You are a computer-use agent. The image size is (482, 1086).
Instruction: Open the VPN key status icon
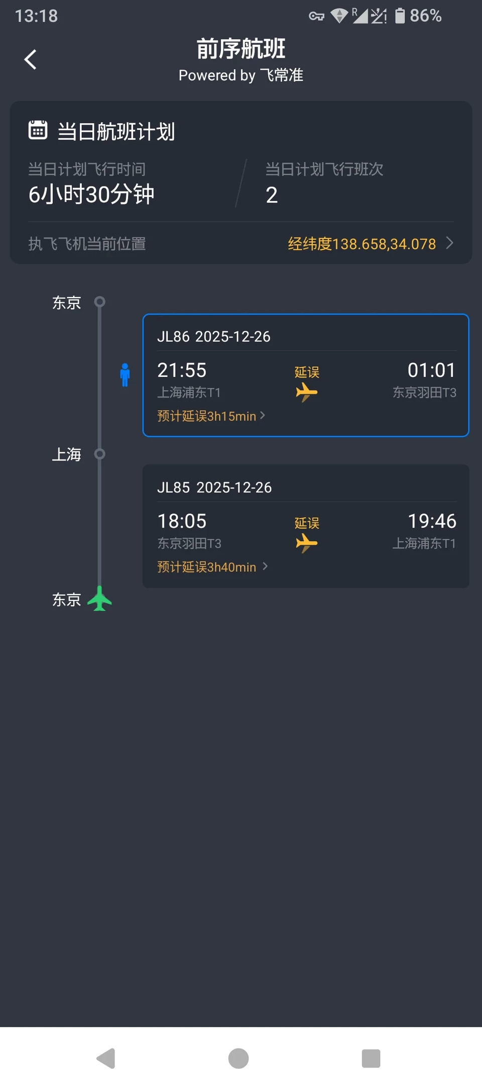(x=316, y=16)
